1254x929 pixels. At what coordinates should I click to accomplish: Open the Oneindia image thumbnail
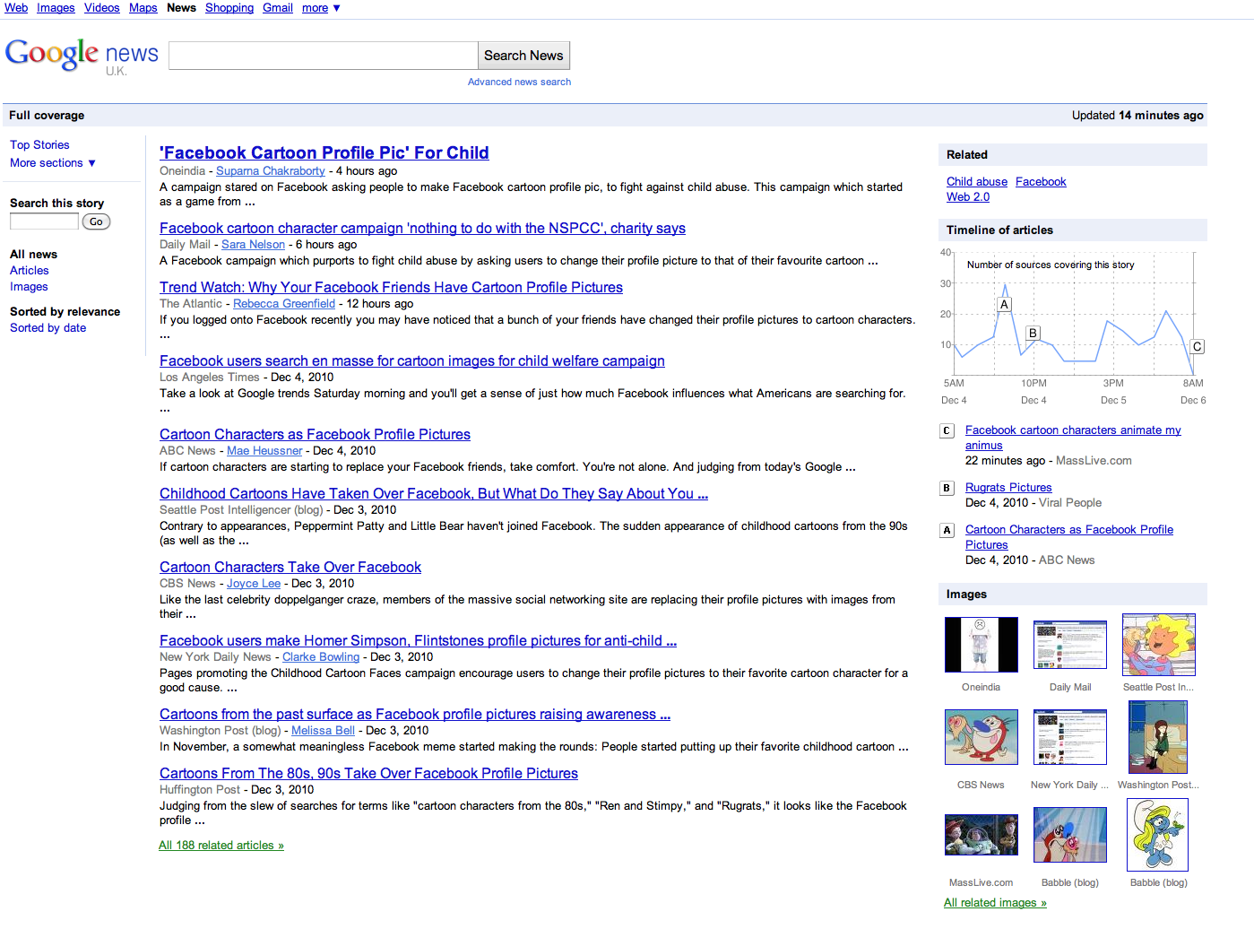[x=981, y=645]
